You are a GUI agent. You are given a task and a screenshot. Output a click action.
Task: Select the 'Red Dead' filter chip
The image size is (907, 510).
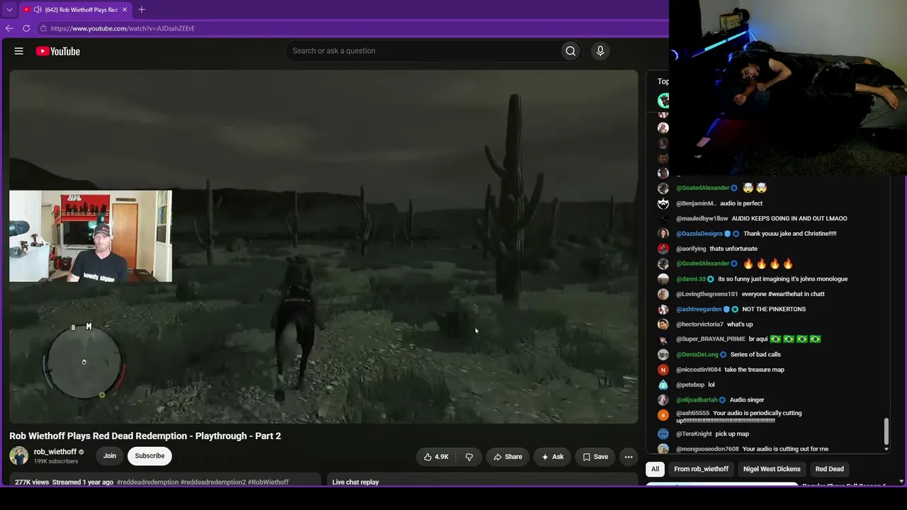[830, 469]
